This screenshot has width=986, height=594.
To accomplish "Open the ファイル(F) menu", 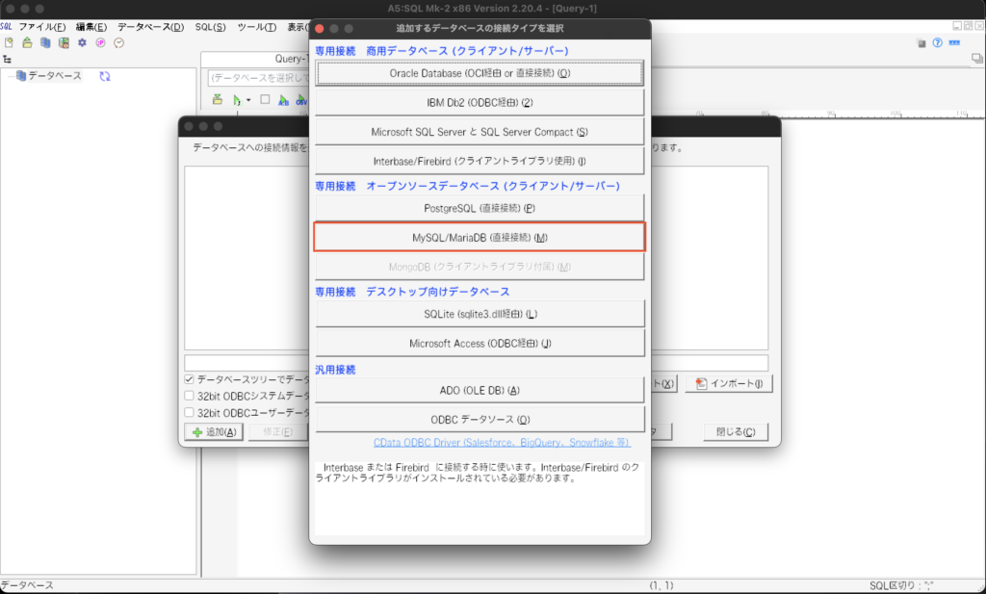I will coord(42,27).
